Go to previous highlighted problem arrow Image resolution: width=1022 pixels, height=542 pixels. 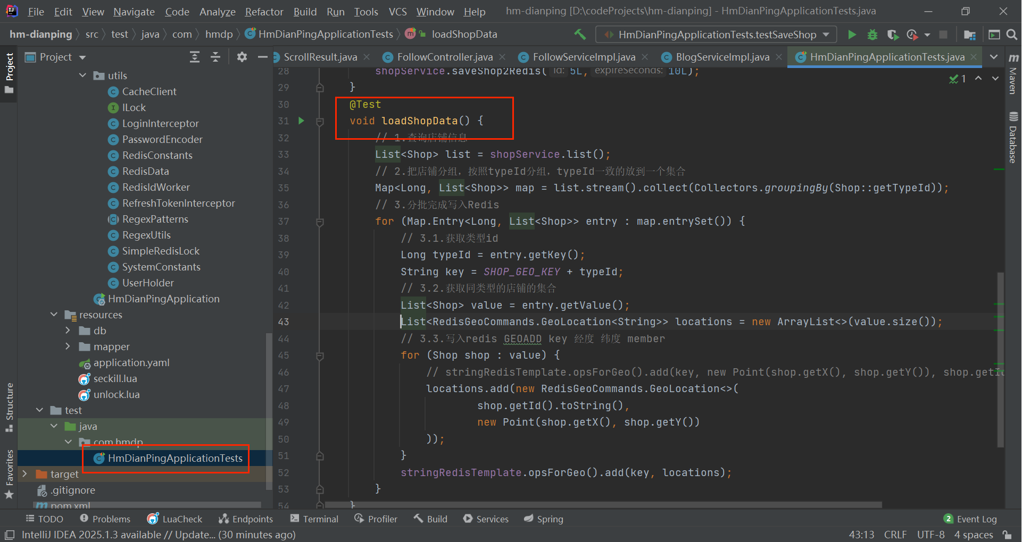click(x=978, y=78)
